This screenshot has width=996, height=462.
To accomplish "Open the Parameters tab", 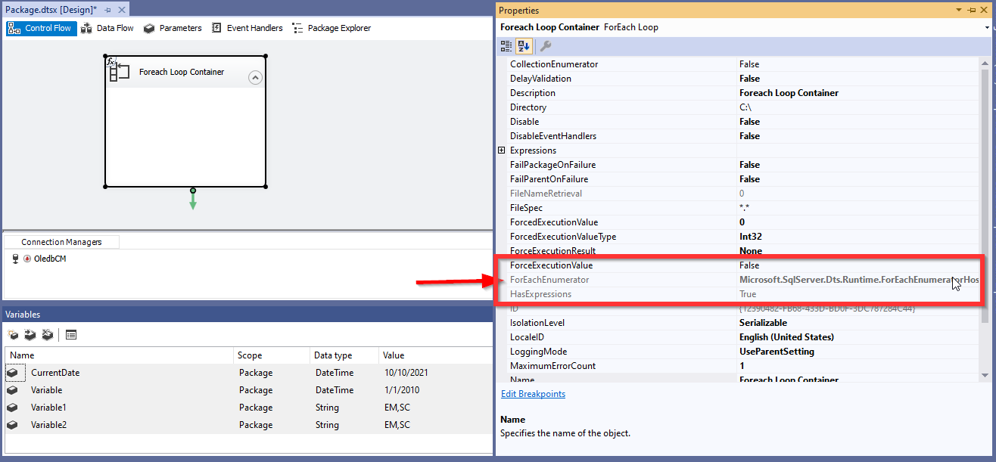I will (x=173, y=28).
